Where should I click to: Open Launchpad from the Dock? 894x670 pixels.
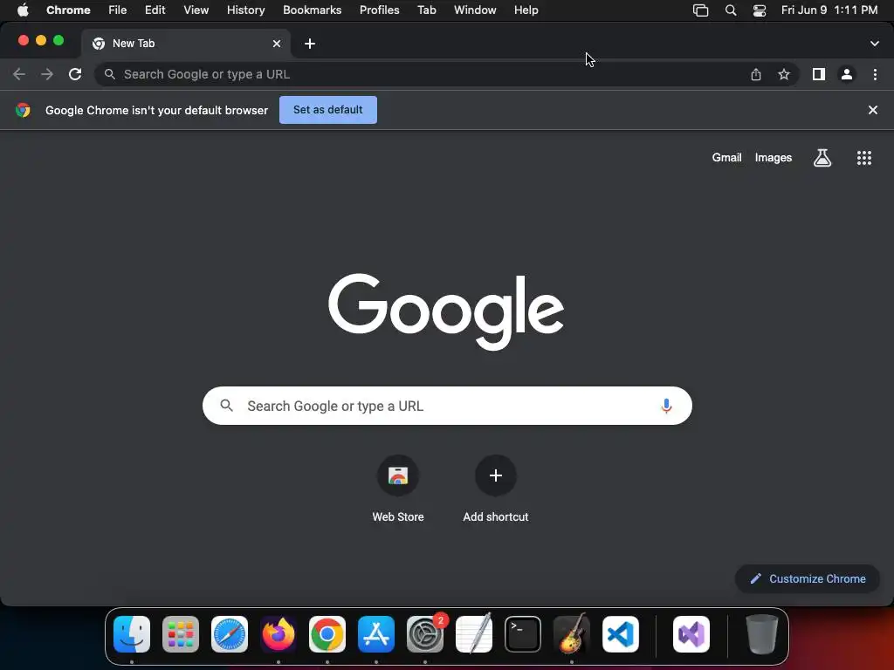[x=181, y=634]
